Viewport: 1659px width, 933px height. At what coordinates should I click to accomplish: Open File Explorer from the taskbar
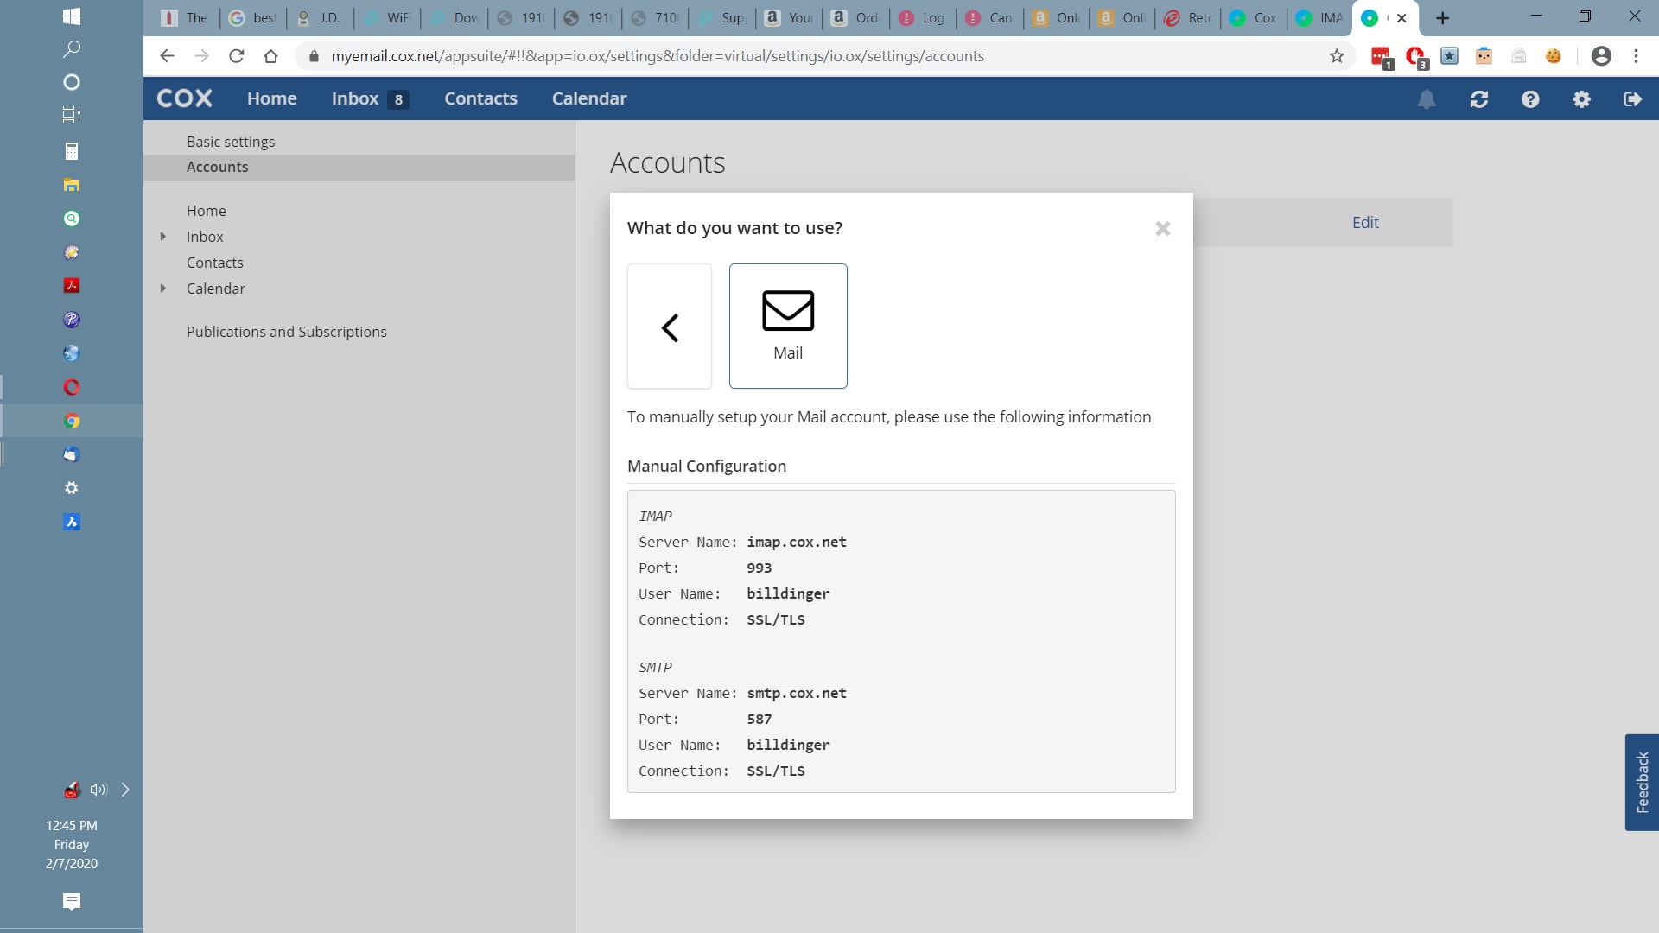(x=72, y=185)
